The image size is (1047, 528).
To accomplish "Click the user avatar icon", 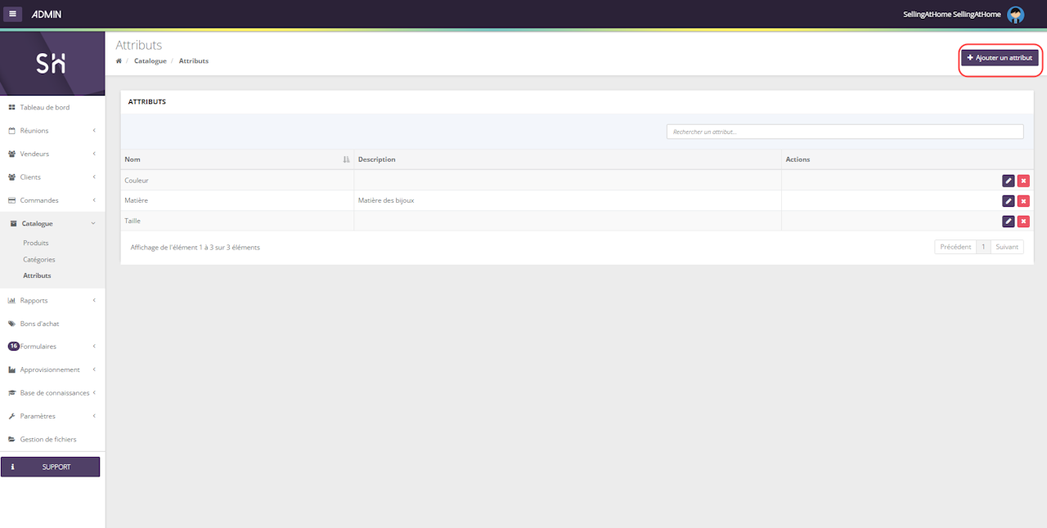I will coord(1015,14).
